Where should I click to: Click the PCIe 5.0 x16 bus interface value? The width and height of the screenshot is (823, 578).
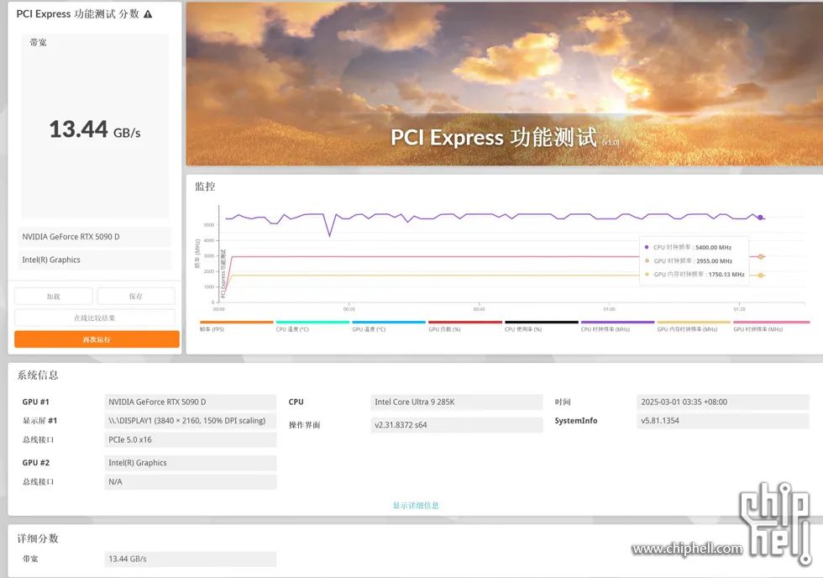[191, 440]
